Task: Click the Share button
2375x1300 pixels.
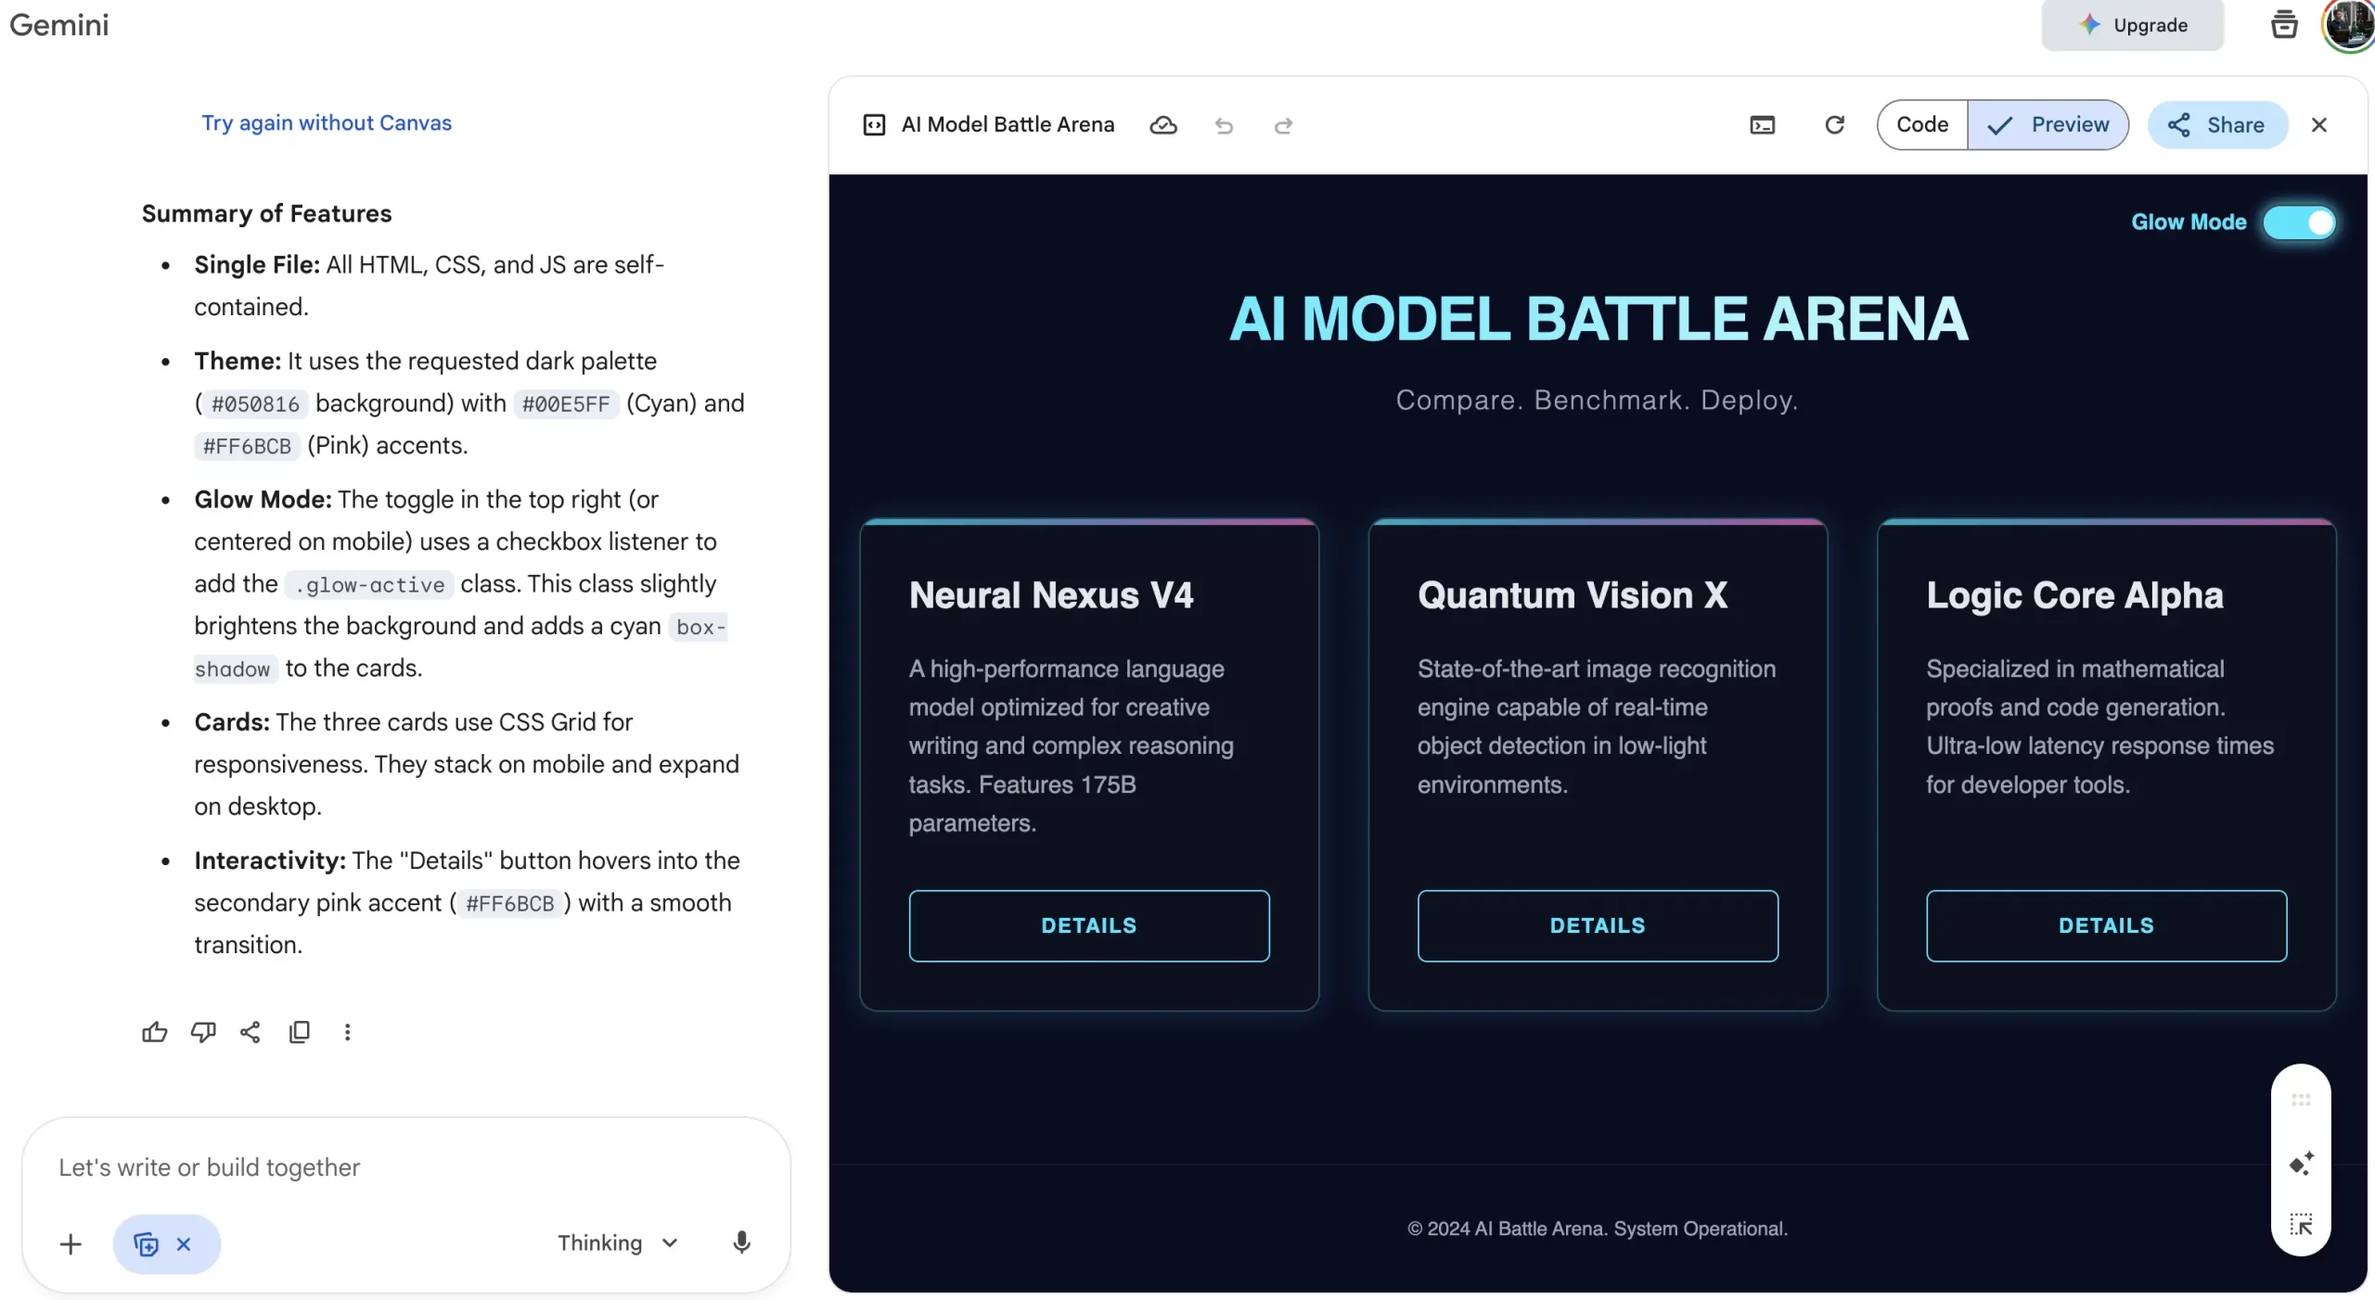Action: click(x=2216, y=125)
